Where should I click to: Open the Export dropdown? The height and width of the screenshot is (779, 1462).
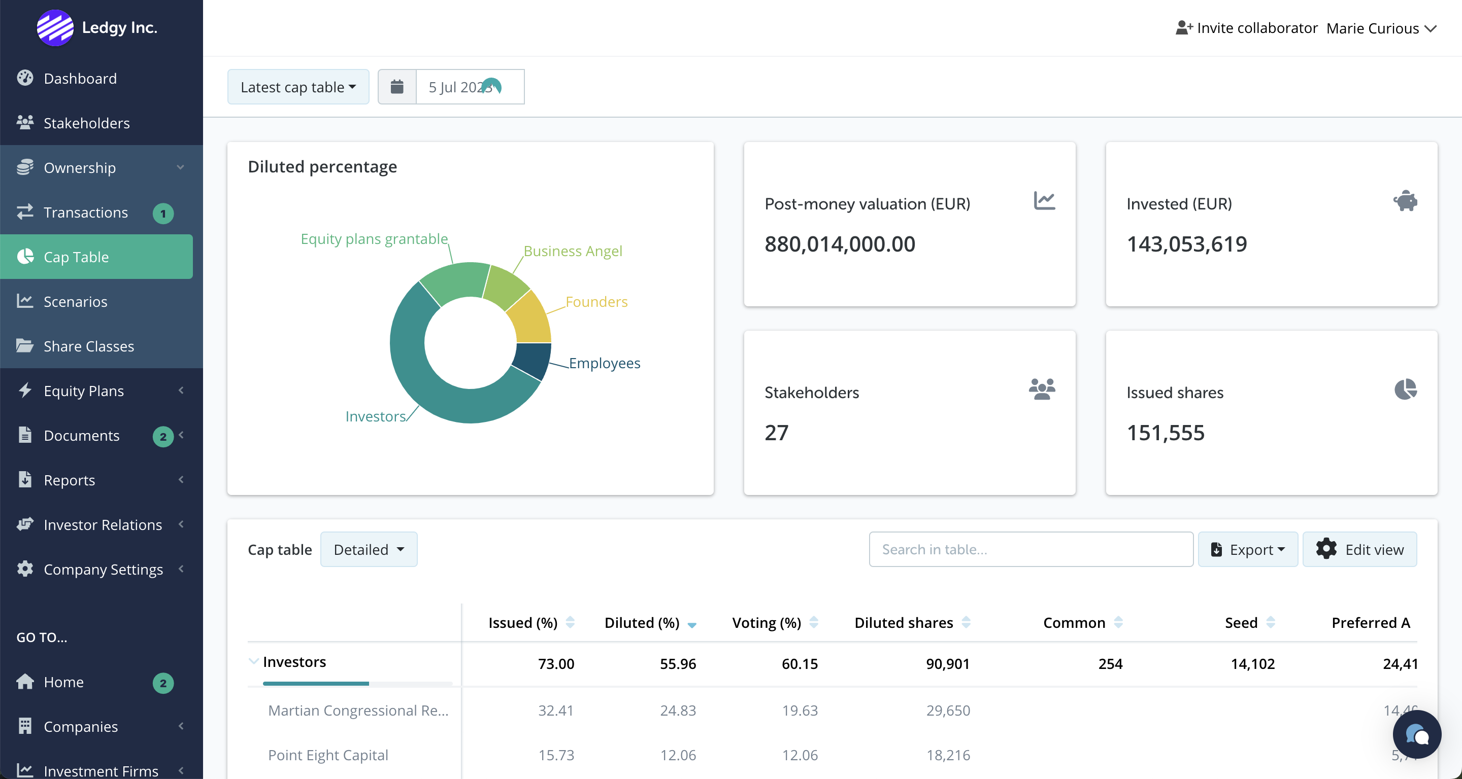[1247, 549]
